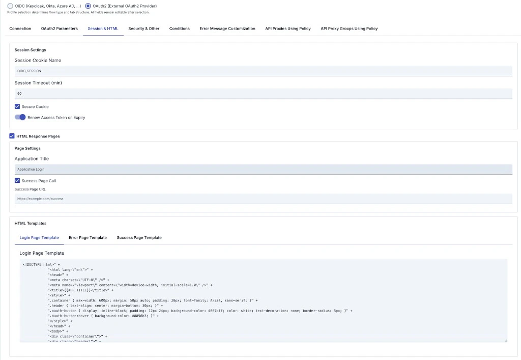The width and height of the screenshot is (521, 360).
Task: Uncheck the Secure Cookie checkbox
Action: pyautogui.click(x=17, y=106)
